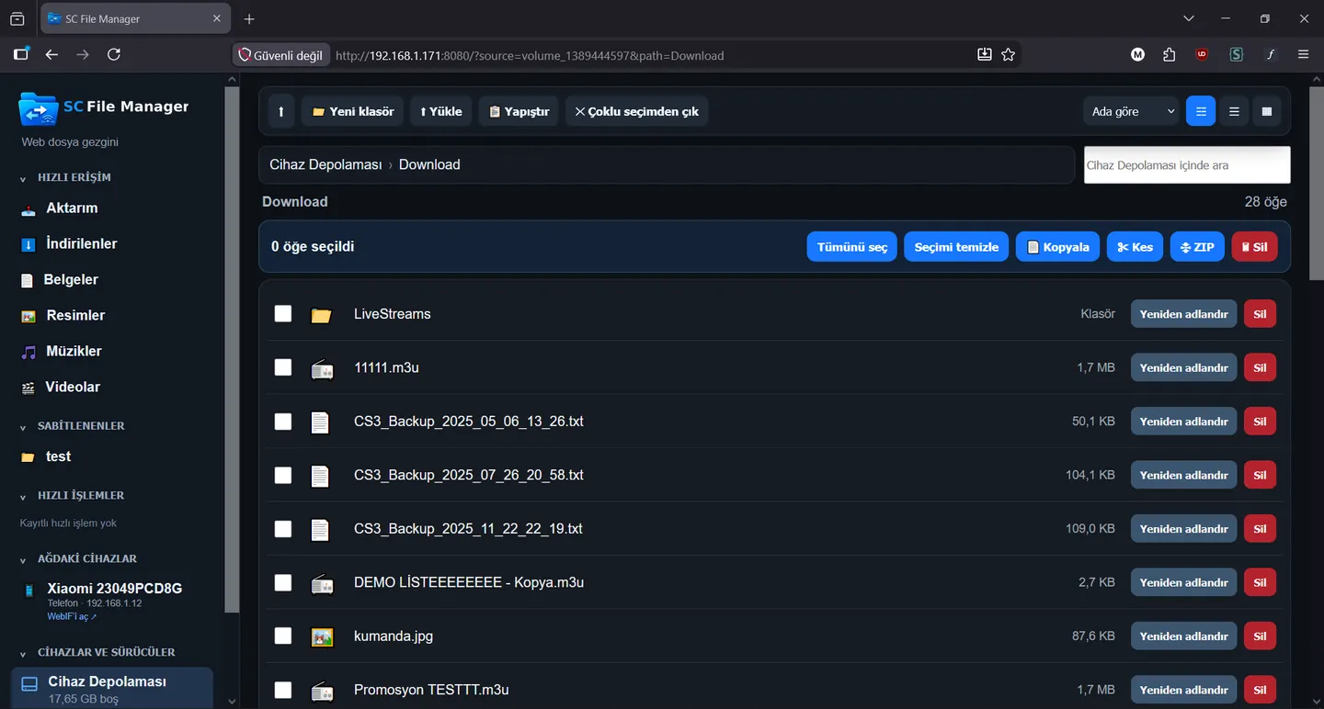Screen dimensions: 1324x709
Task: Open the WebIF'i aç link
Action: (72, 617)
